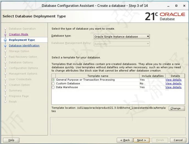Click the Template location path text
This screenshot has height=144, width=189.
click(x=108, y=109)
